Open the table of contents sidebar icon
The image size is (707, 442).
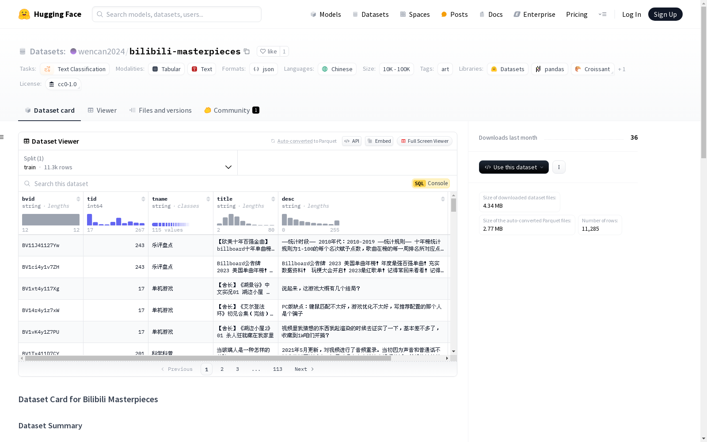coord(2,137)
